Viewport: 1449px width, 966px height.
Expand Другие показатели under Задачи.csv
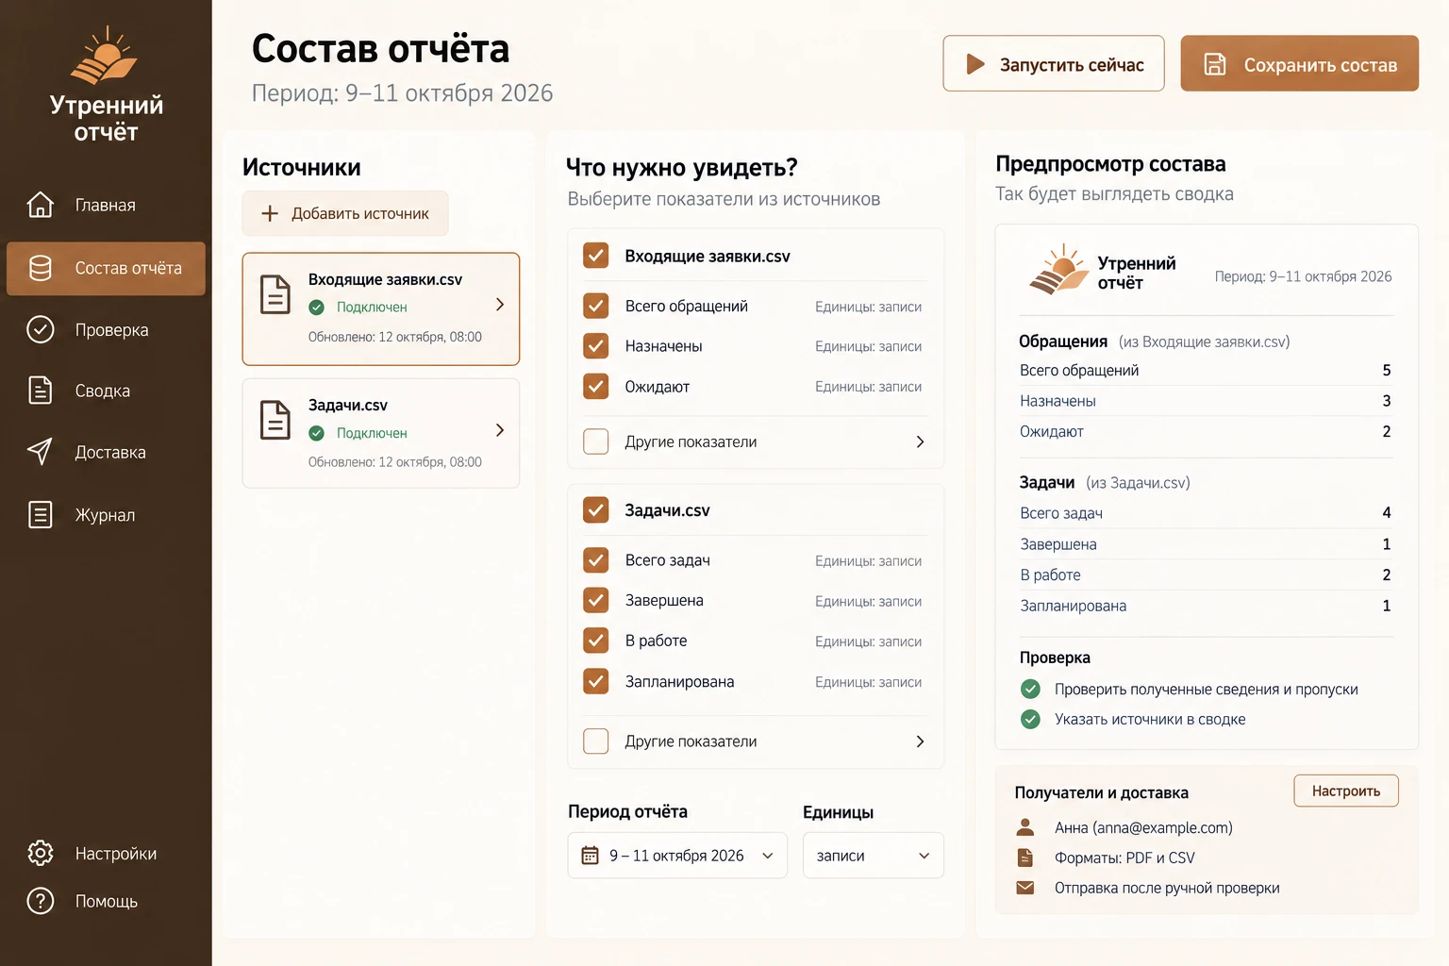(x=920, y=741)
